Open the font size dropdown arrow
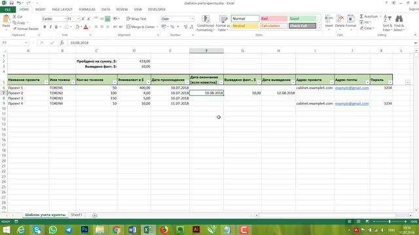The width and height of the screenshot is (419, 235). pyautogui.click(x=78, y=19)
